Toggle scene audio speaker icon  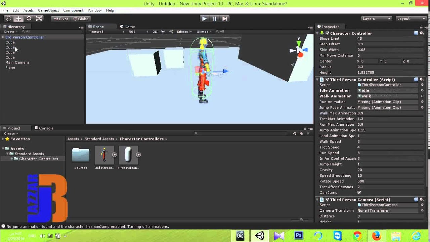(x=171, y=32)
